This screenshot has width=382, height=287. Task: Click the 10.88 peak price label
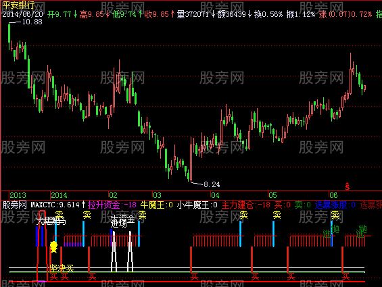click(32, 22)
